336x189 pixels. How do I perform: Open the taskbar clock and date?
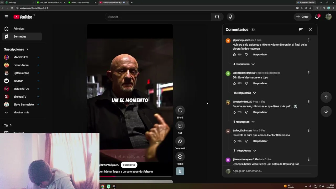pos(330,186)
